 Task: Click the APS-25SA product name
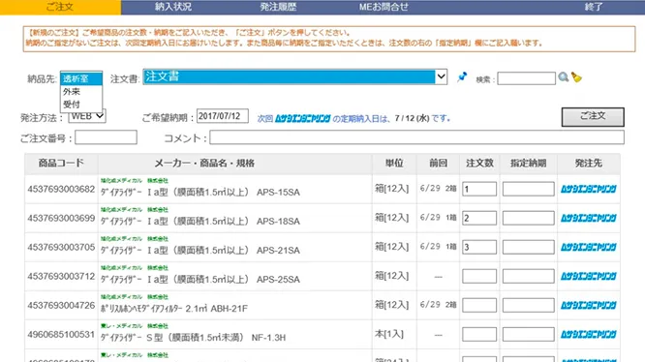(x=200, y=280)
